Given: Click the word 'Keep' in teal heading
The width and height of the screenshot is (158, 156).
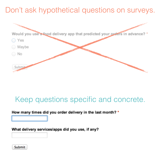Looking at the screenshot, I should [x=24, y=100].
